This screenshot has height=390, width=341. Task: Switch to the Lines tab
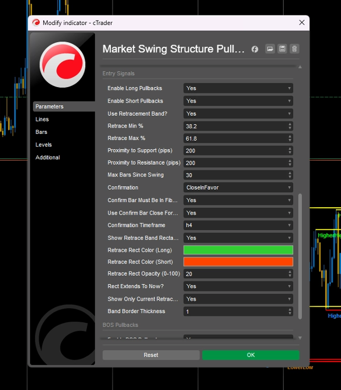(x=42, y=119)
